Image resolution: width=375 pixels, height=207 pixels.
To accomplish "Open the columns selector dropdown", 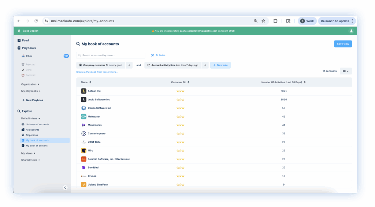I will [346, 71].
